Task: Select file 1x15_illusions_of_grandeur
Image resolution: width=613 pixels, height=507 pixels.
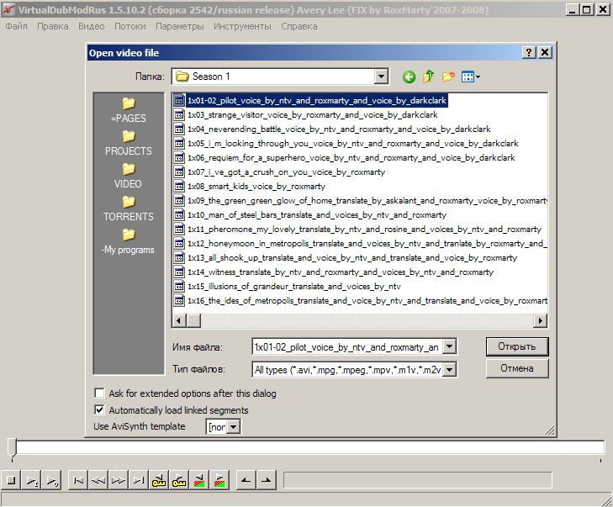Action: pos(294,286)
